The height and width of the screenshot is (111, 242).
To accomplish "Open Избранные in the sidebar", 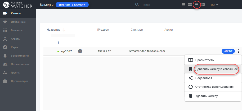I will (18, 22).
